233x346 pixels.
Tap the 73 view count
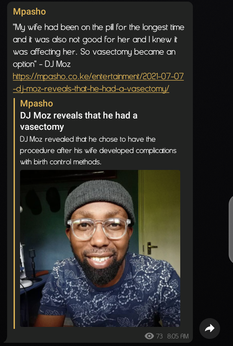click(x=159, y=336)
